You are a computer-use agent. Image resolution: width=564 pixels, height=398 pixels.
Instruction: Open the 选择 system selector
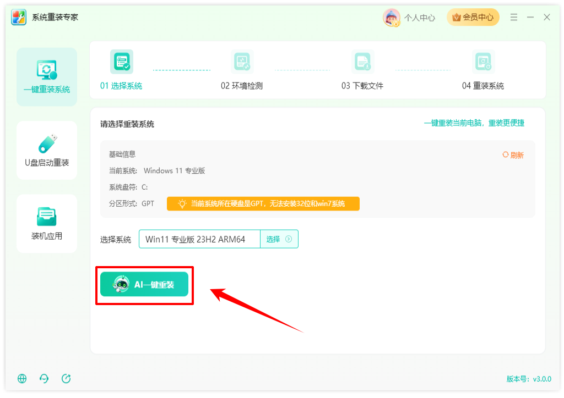279,239
